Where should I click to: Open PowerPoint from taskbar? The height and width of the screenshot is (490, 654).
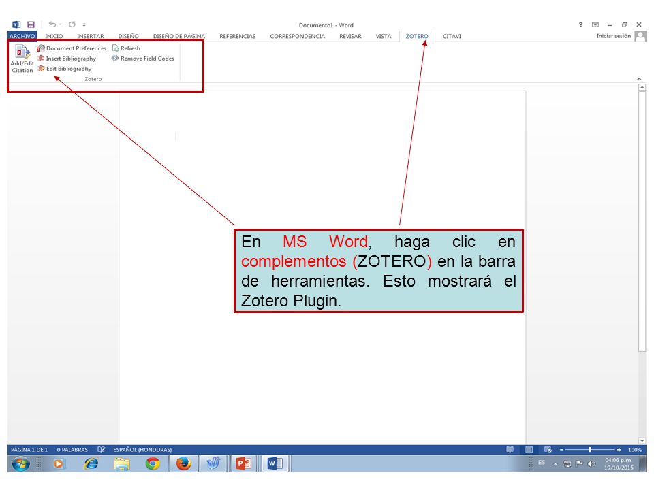244,463
